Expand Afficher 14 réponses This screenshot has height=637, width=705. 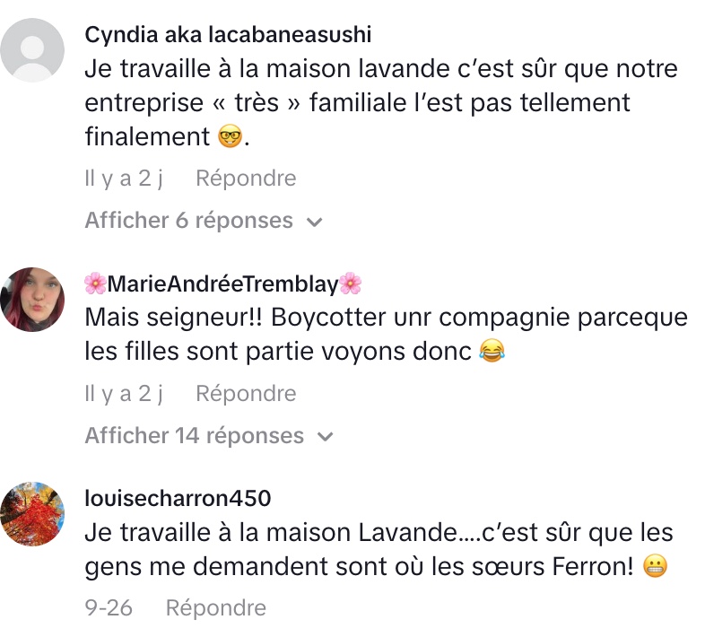coord(195,436)
